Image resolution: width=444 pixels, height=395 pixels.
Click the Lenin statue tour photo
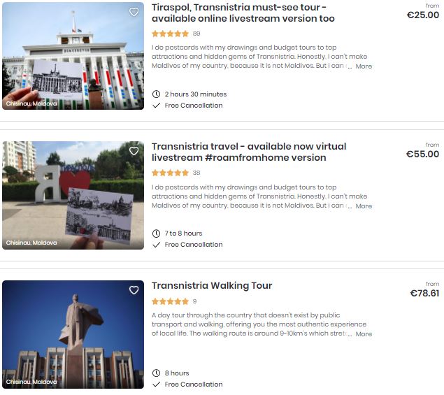(73, 334)
